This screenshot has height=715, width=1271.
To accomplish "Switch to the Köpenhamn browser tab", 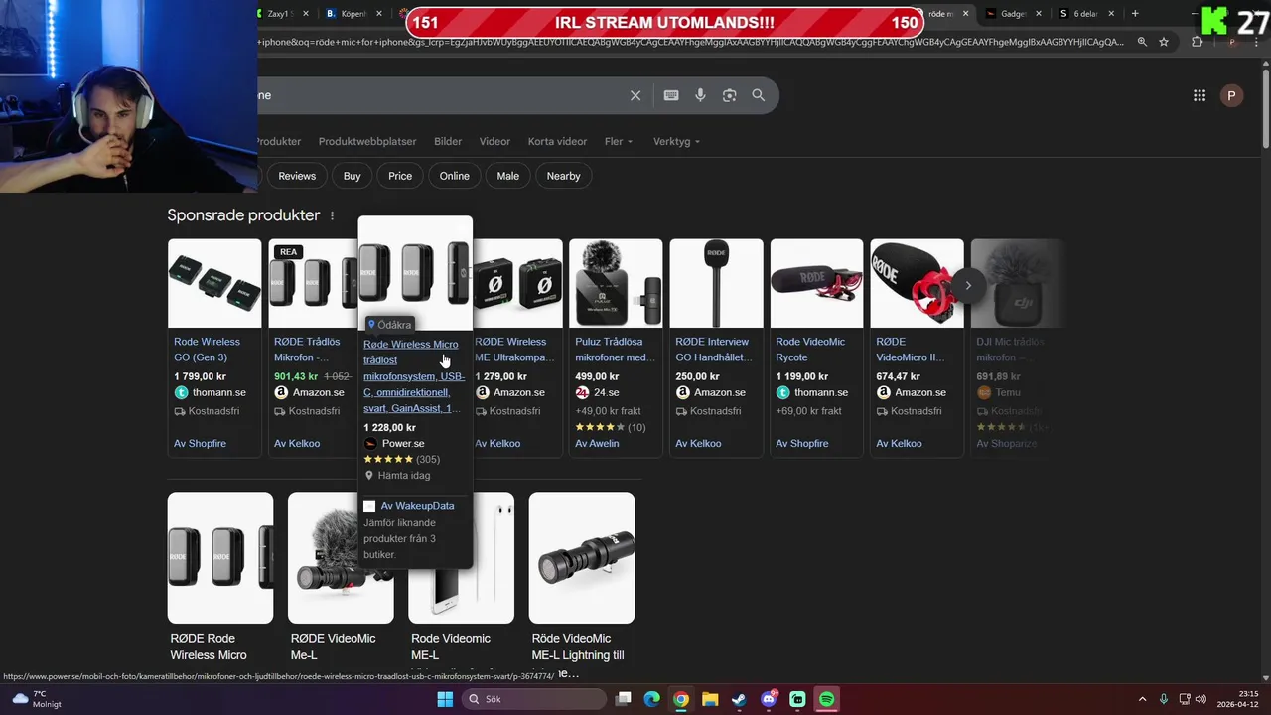I will 355,14.
